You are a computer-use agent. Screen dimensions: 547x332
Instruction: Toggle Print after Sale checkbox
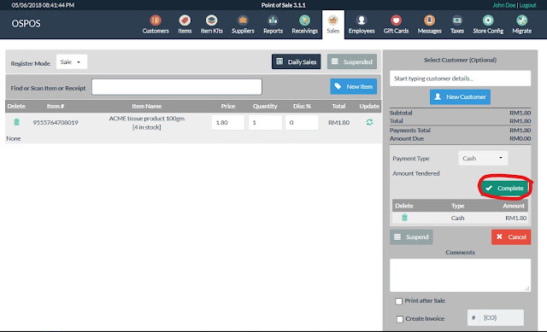(x=399, y=301)
